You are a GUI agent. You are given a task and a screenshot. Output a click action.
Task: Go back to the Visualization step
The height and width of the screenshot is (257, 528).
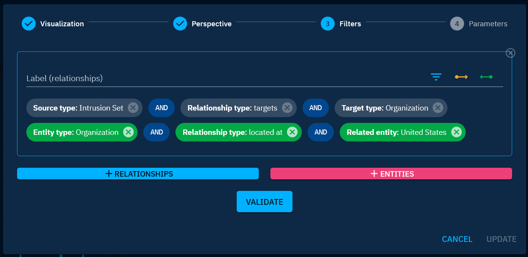(53, 24)
